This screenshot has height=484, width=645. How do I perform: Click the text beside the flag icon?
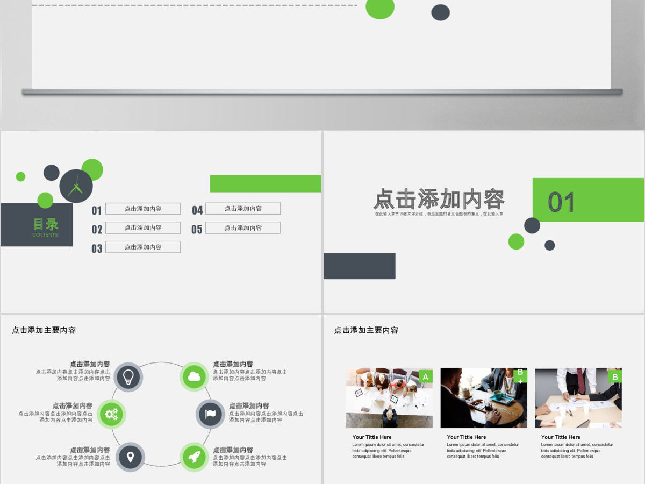click(266, 413)
